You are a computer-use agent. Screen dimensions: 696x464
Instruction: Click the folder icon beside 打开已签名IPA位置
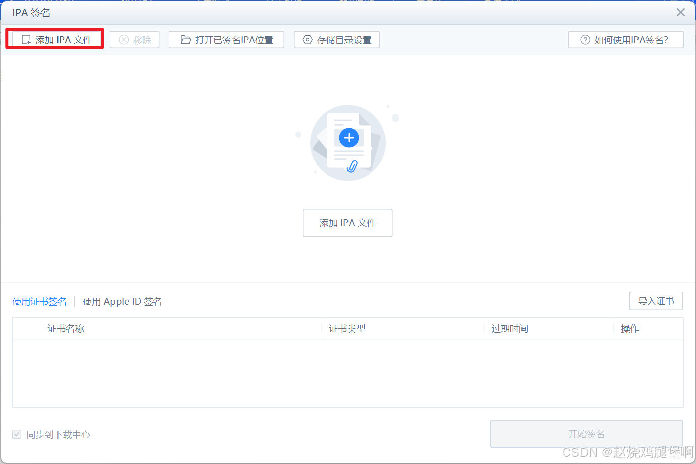[x=186, y=39]
